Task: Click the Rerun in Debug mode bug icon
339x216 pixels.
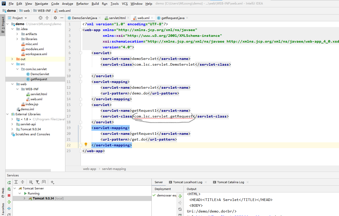Action: tap(9, 189)
